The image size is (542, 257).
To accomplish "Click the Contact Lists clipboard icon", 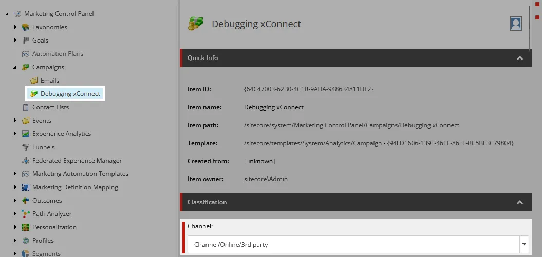I will point(26,107).
